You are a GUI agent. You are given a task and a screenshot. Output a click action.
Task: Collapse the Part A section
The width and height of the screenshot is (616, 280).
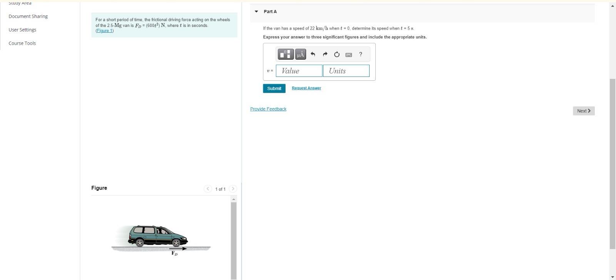256,12
